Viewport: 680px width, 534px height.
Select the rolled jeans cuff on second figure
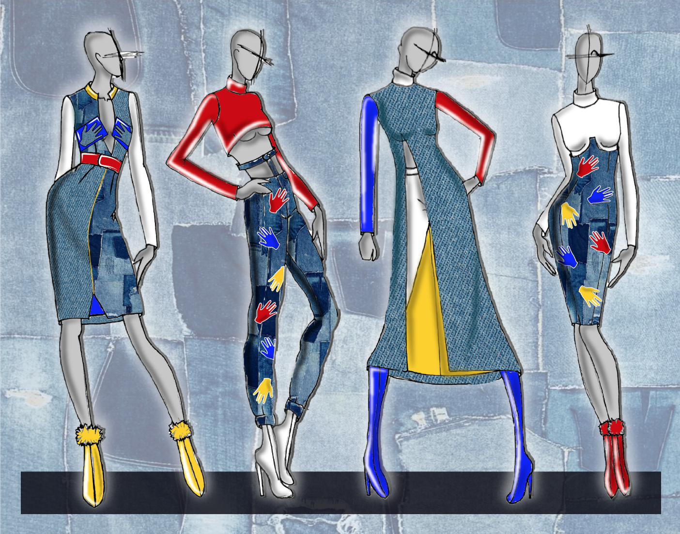(295, 404)
